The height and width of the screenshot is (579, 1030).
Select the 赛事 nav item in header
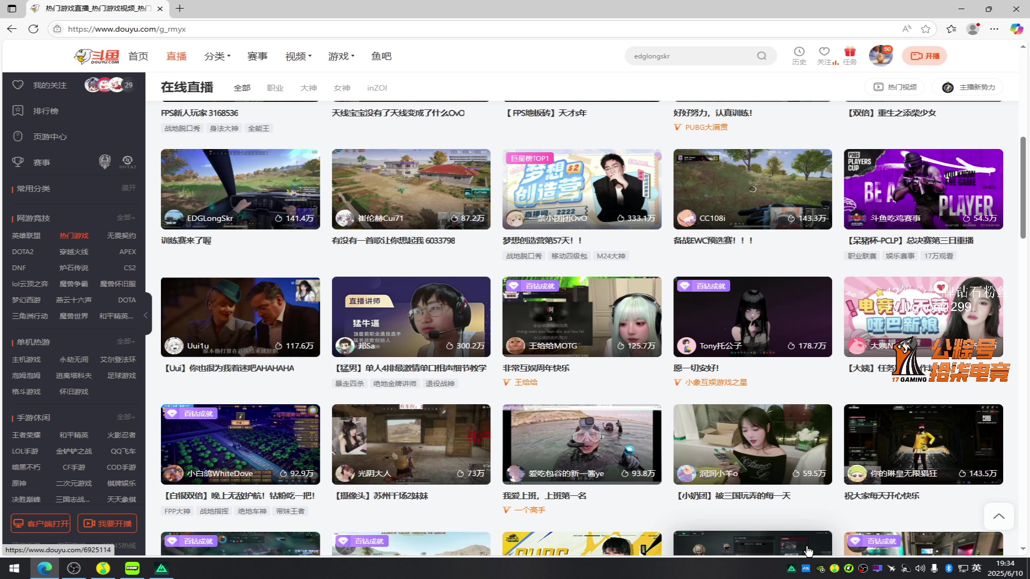[257, 56]
